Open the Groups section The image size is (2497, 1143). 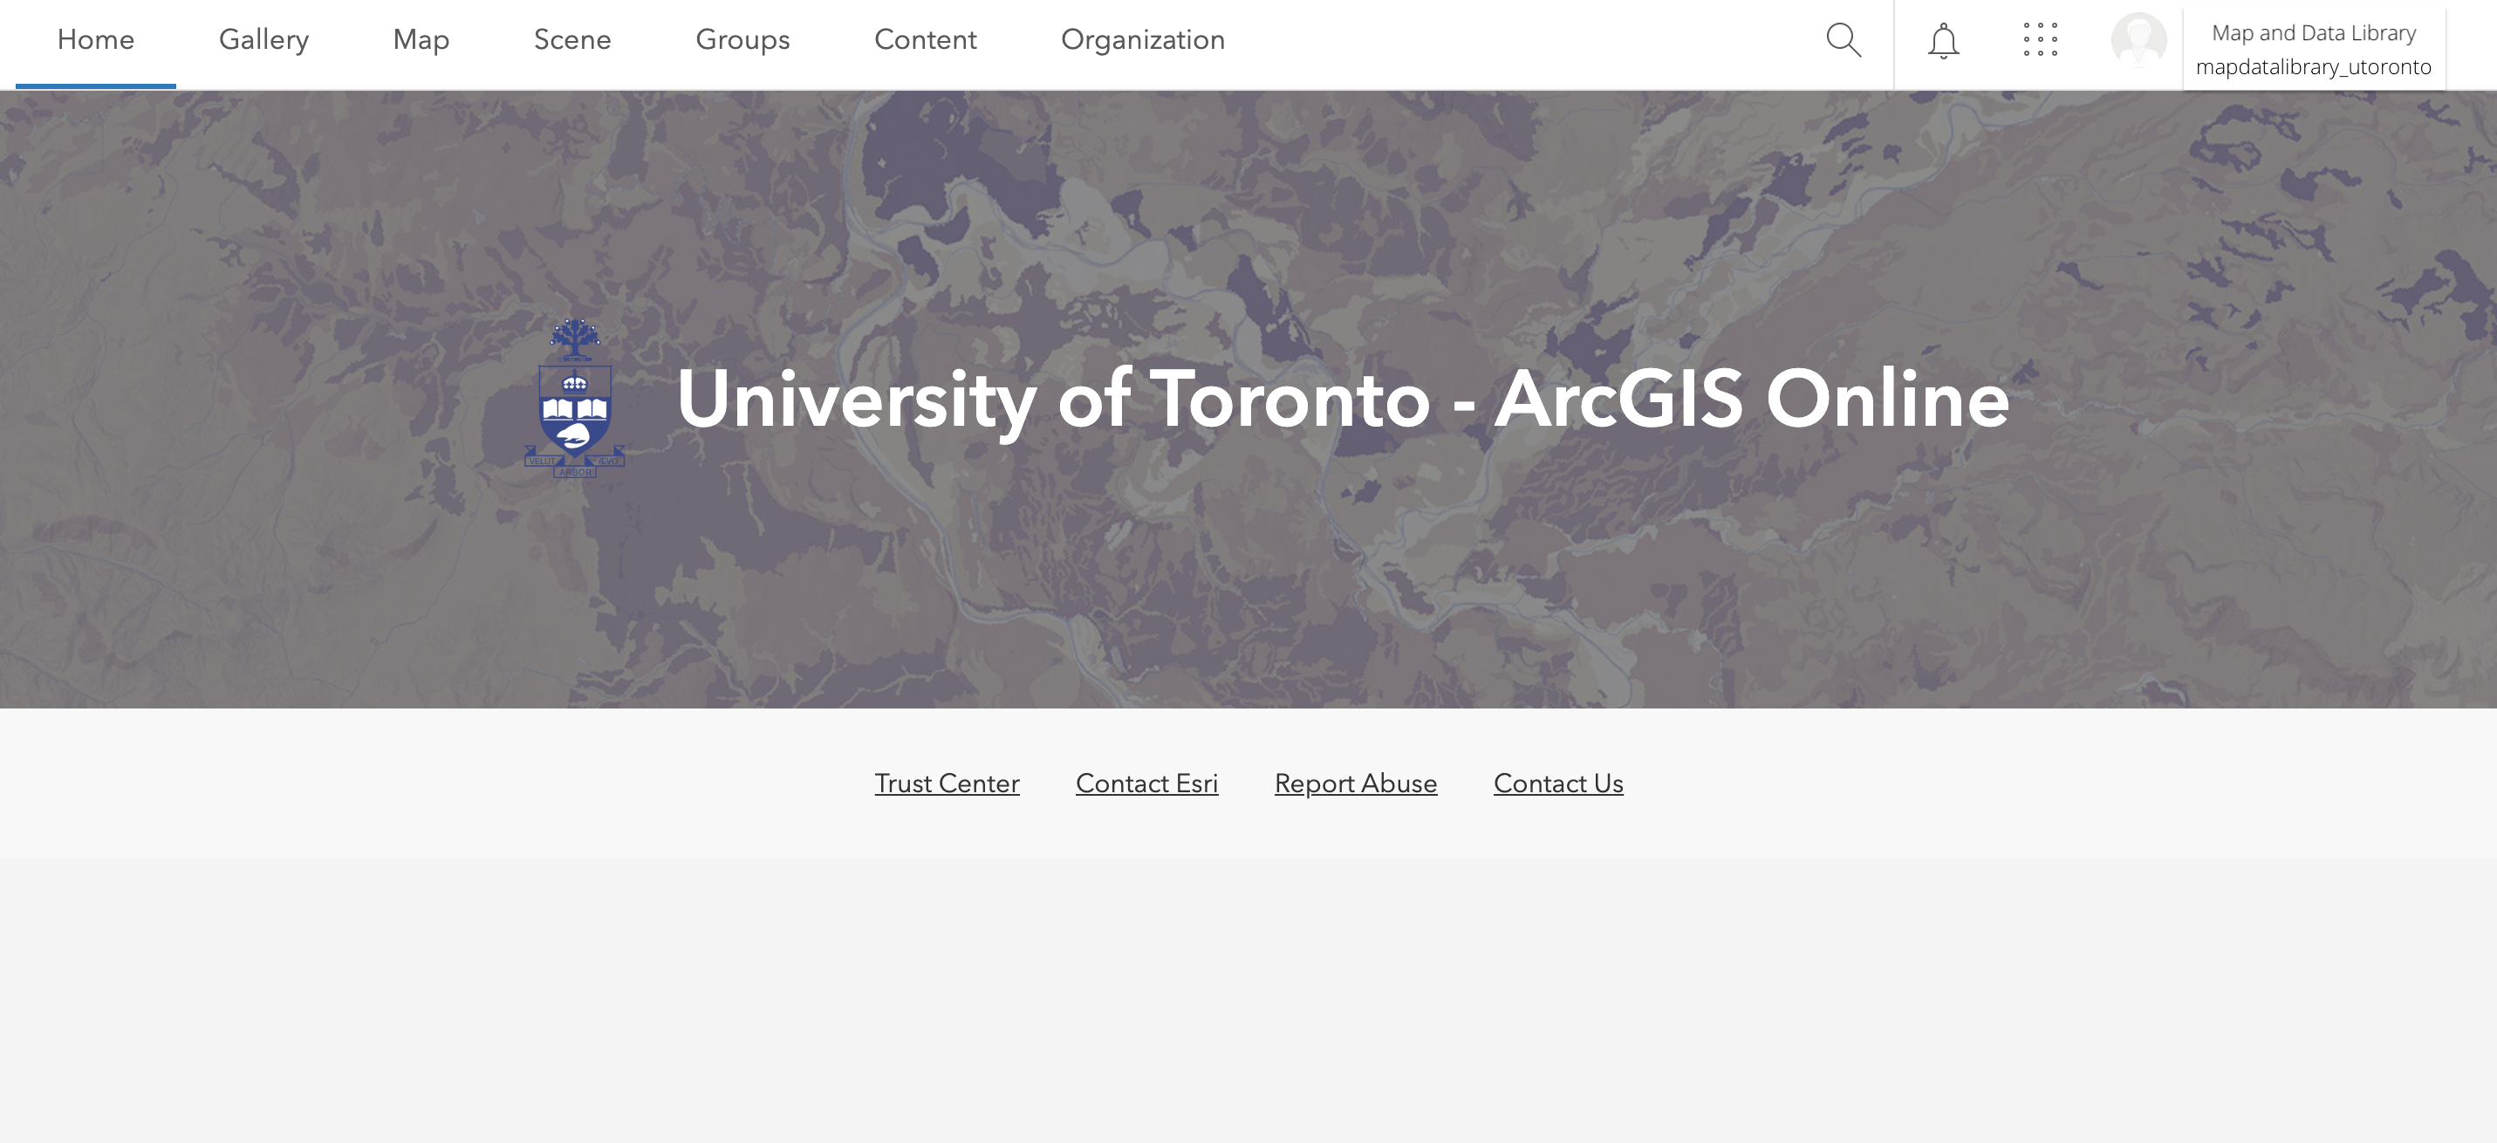click(742, 41)
